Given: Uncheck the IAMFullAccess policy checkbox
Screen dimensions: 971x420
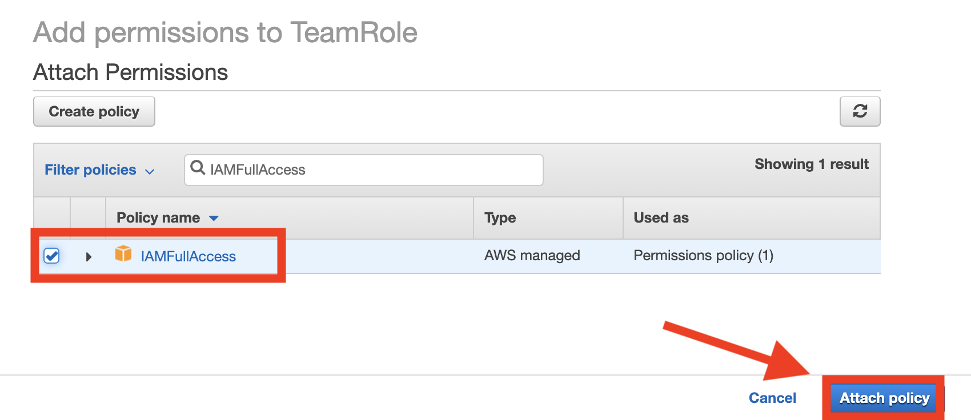Looking at the screenshot, I should click(51, 256).
